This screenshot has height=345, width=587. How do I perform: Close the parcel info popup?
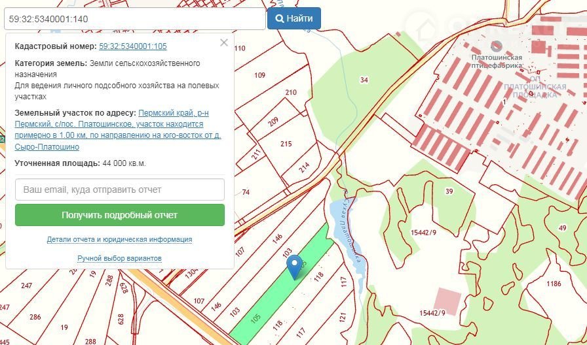224,43
